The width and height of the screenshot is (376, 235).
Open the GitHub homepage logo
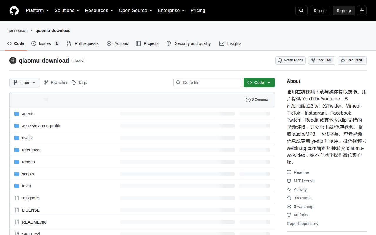tap(14, 11)
